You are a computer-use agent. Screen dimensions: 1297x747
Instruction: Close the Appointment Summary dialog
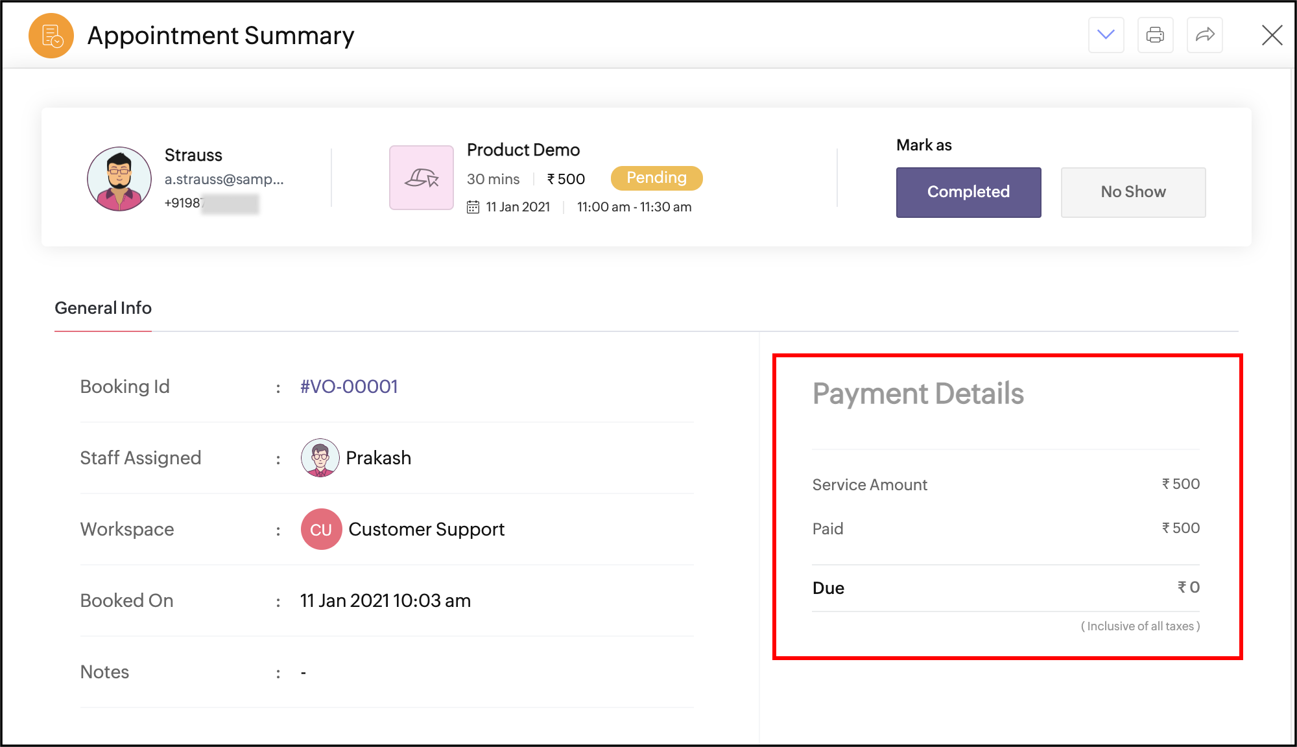1272,35
